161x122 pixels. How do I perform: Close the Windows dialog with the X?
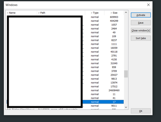click(148, 5)
